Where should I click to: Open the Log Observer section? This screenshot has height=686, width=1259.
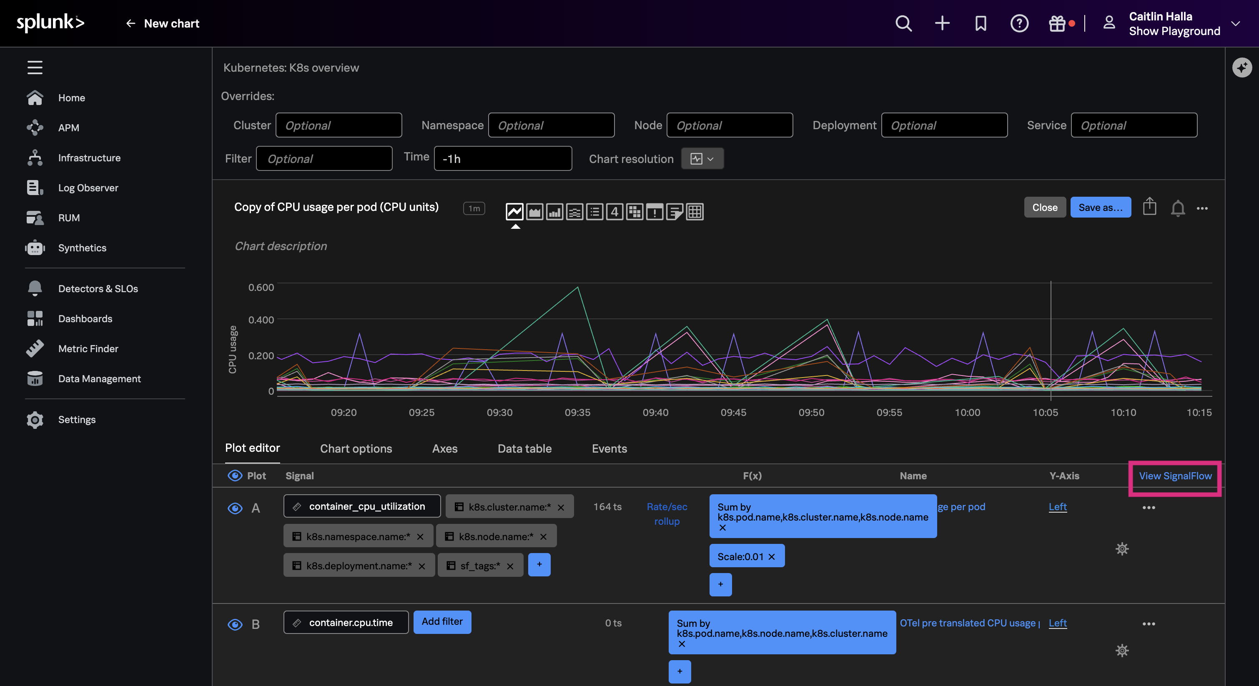pyautogui.click(x=88, y=188)
